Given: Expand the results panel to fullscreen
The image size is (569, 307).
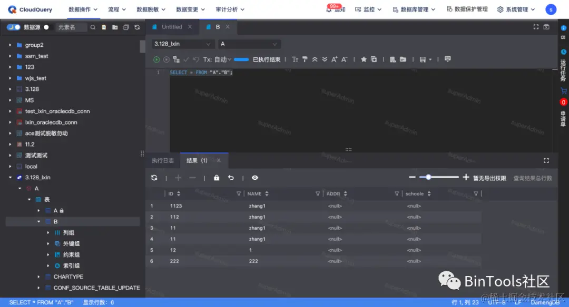Looking at the screenshot, I should coord(546,161).
